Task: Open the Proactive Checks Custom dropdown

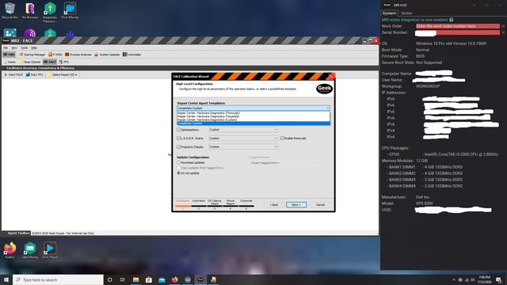Action: click(x=243, y=146)
